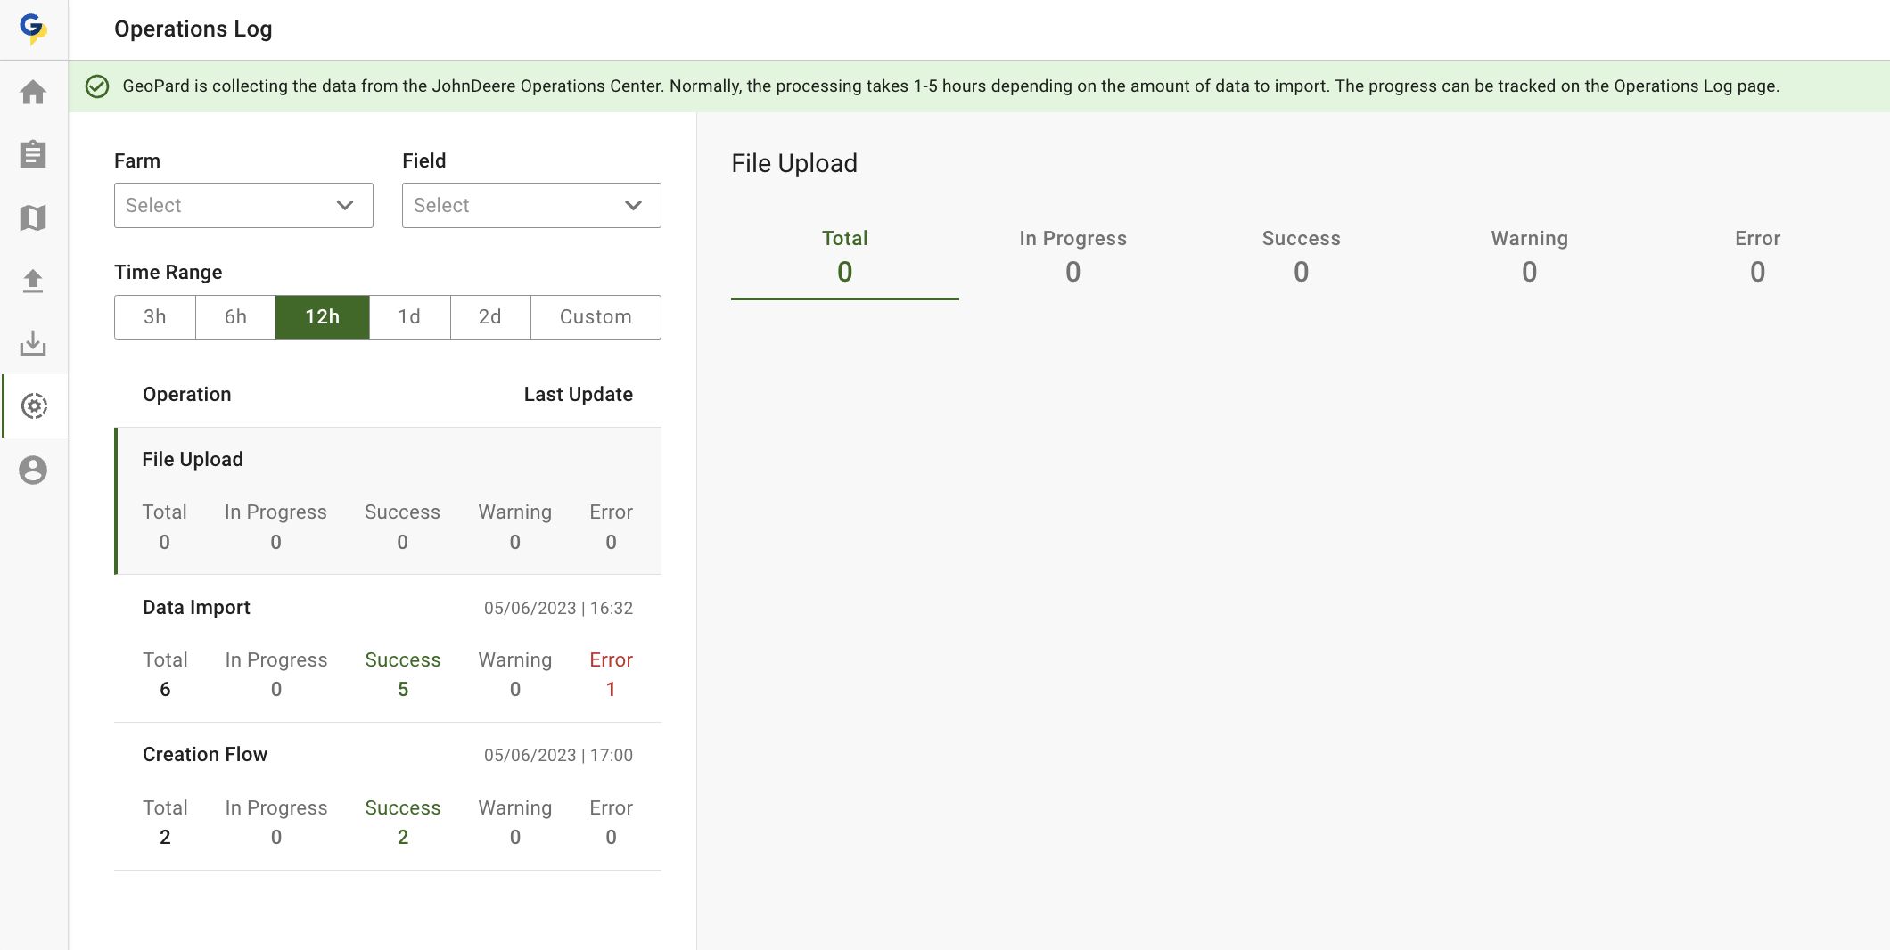Switch to the In Progress tab
Image resolution: width=1890 pixels, height=950 pixels.
[x=1072, y=256]
